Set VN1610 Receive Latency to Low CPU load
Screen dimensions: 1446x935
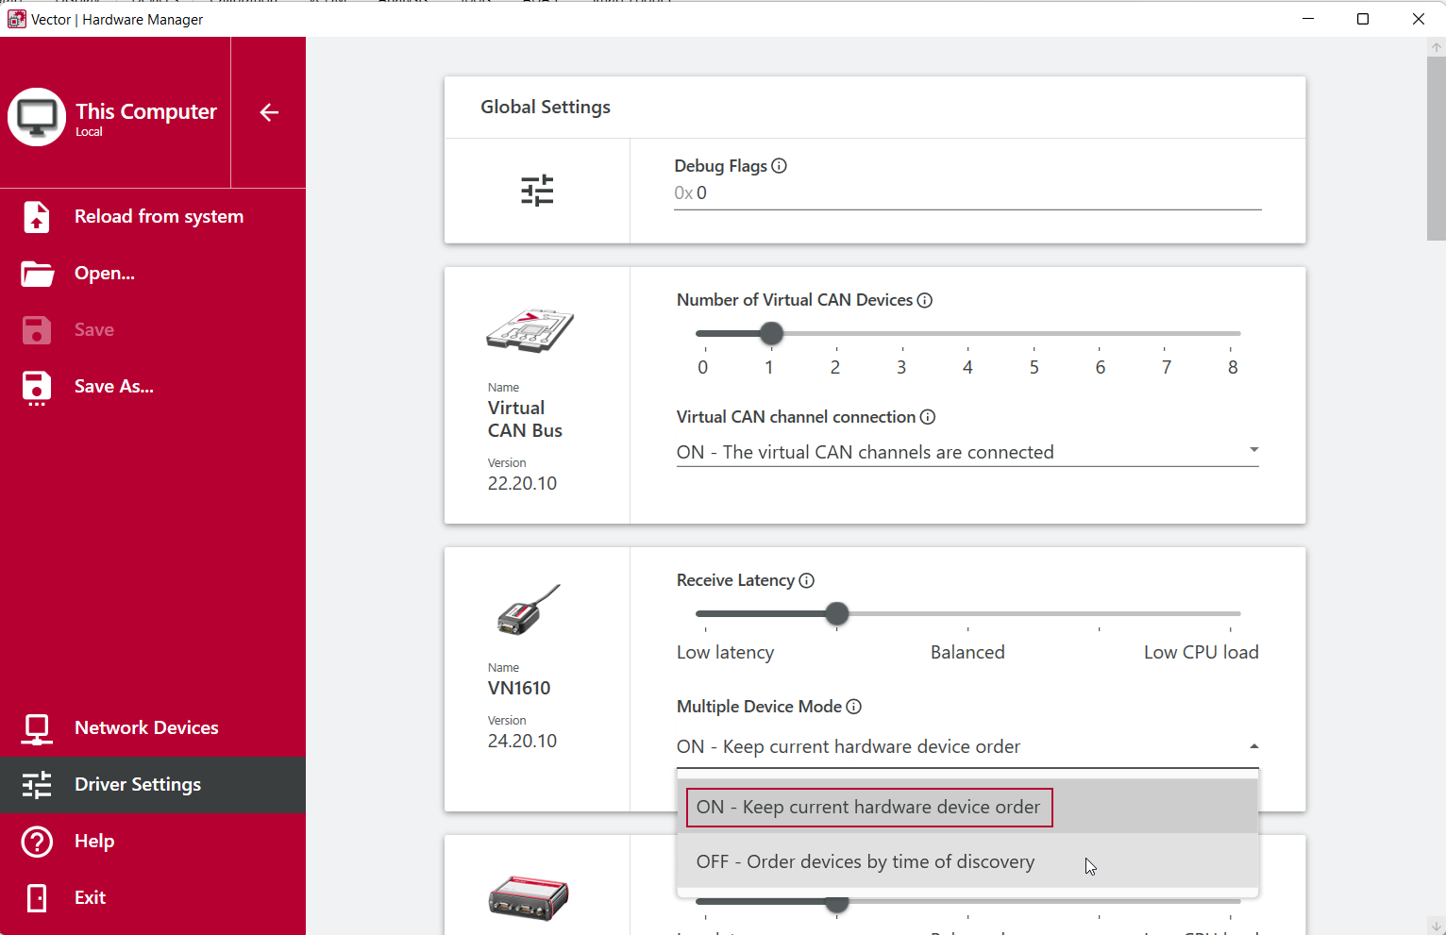1231,613
